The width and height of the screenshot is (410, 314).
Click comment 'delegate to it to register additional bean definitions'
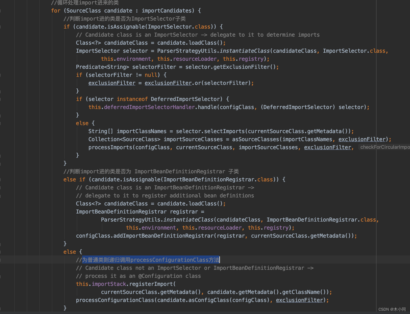click(x=169, y=196)
